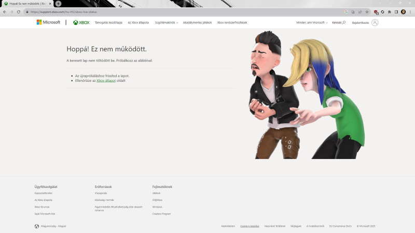Click the Google icon in address bar
This screenshot has width=415, height=233.
pyautogui.click(x=346, y=12)
